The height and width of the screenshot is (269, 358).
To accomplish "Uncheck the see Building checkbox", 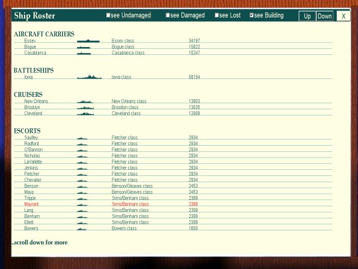I will coord(252,16).
